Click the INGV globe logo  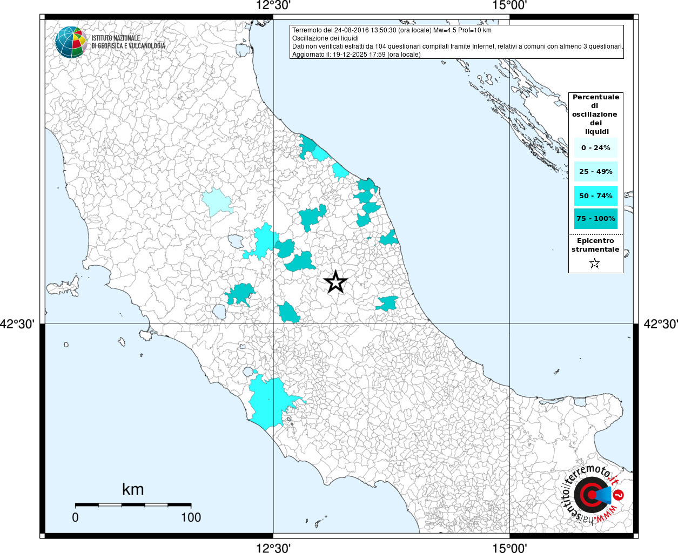pos(71,42)
